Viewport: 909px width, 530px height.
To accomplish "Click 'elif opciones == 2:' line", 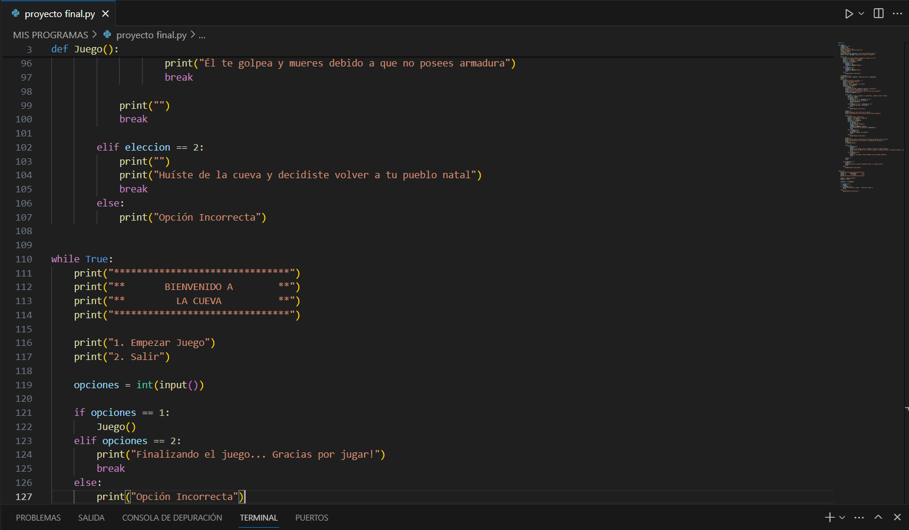I will click(x=127, y=441).
